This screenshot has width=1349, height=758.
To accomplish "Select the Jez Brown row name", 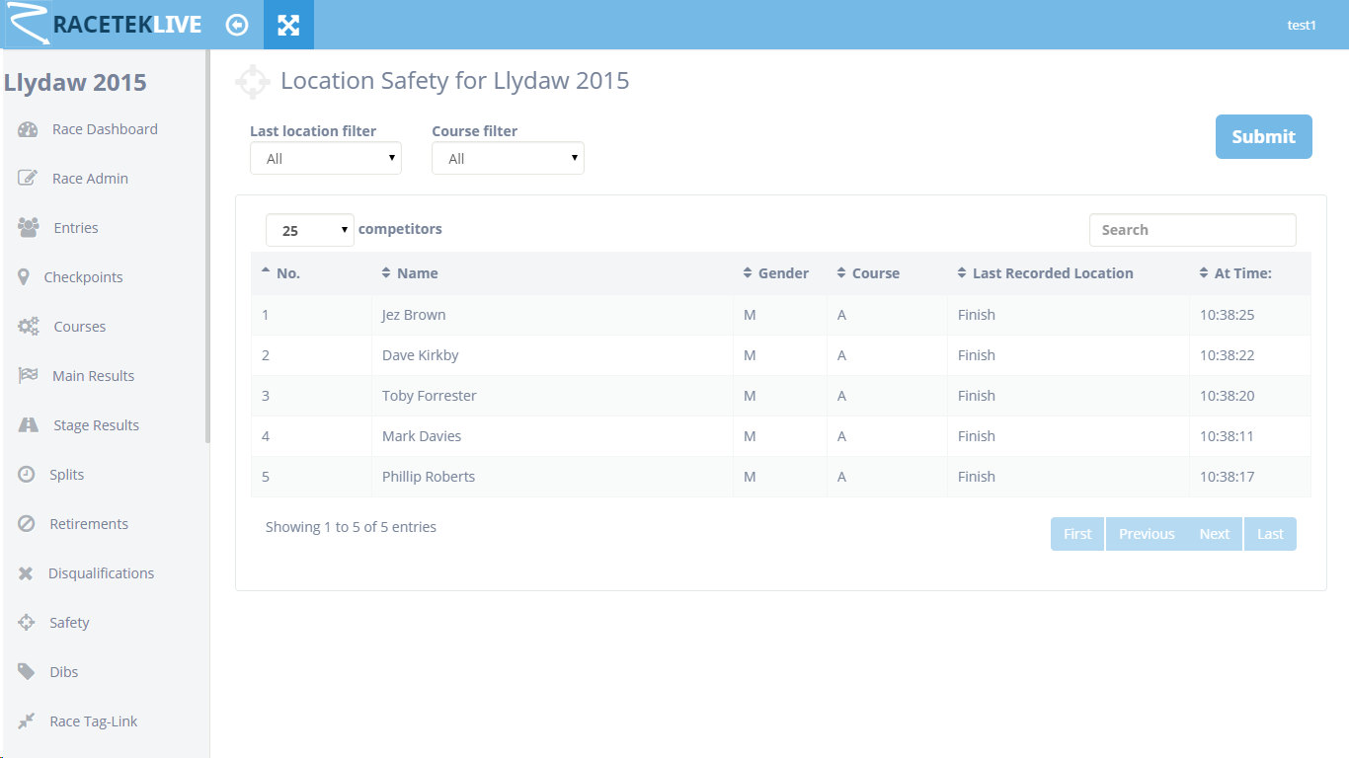I will coord(414,315).
